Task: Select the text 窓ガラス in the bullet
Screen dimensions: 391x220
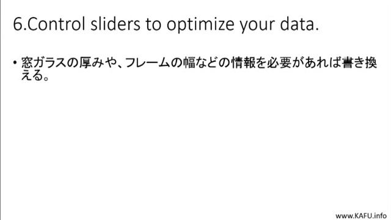Action: tap(44, 62)
